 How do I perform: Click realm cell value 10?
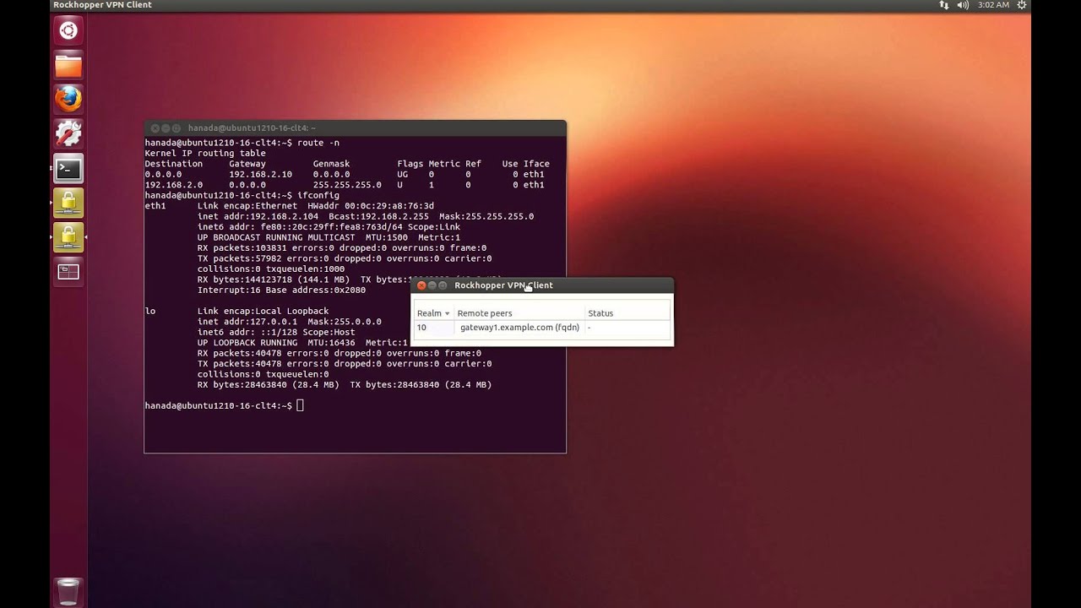pyautogui.click(x=421, y=328)
